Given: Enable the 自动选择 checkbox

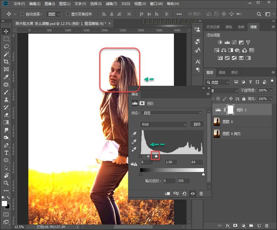Looking at the screenshot, I should point(22,14).
